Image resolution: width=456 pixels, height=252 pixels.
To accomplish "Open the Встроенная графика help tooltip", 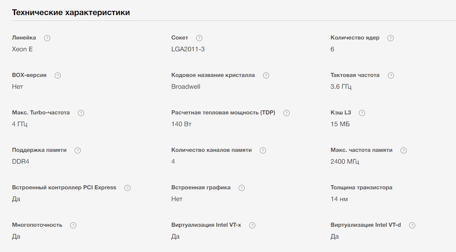I will point(242,188).
